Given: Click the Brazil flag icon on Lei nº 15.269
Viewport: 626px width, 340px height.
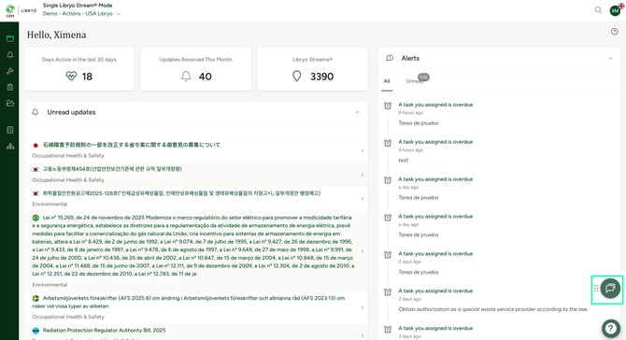Looking at the screenshot, I should coord(36,218).
